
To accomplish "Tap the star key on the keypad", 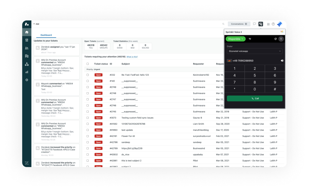I will [x=235, y=89].
